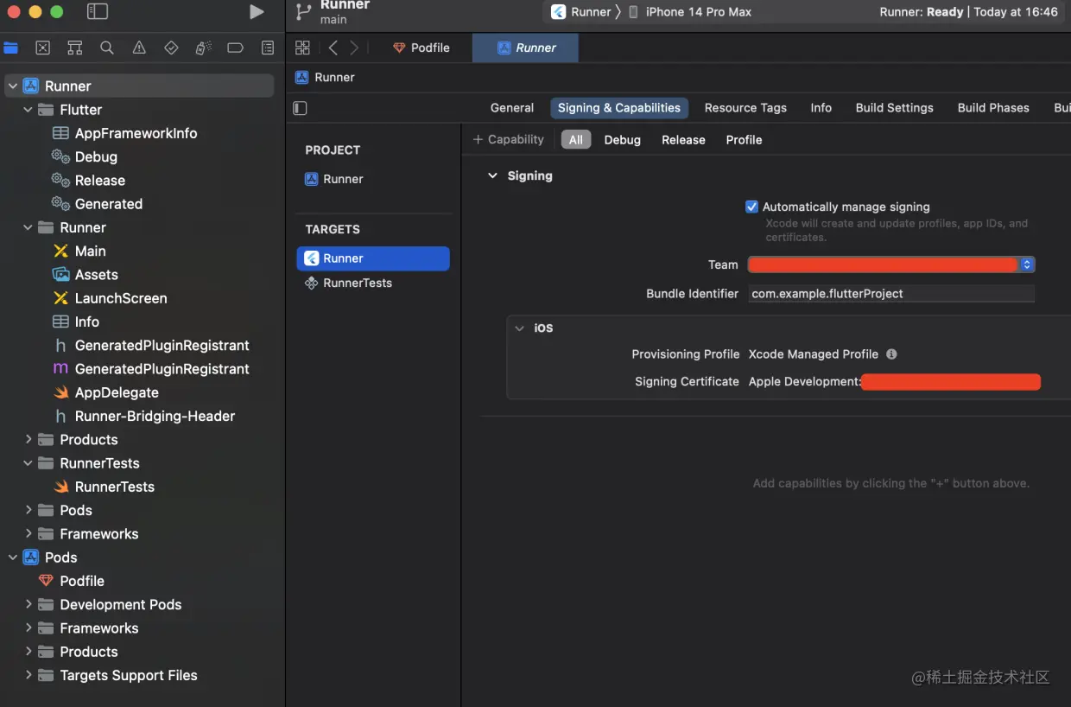1071x707 pixels.
Task: Collapse the Signing section
Action: point(492,175)
